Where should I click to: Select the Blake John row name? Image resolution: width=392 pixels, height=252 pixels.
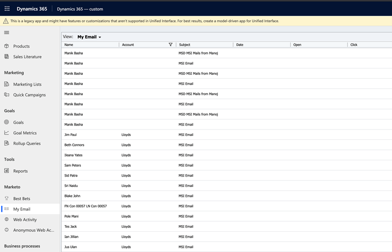72,196
